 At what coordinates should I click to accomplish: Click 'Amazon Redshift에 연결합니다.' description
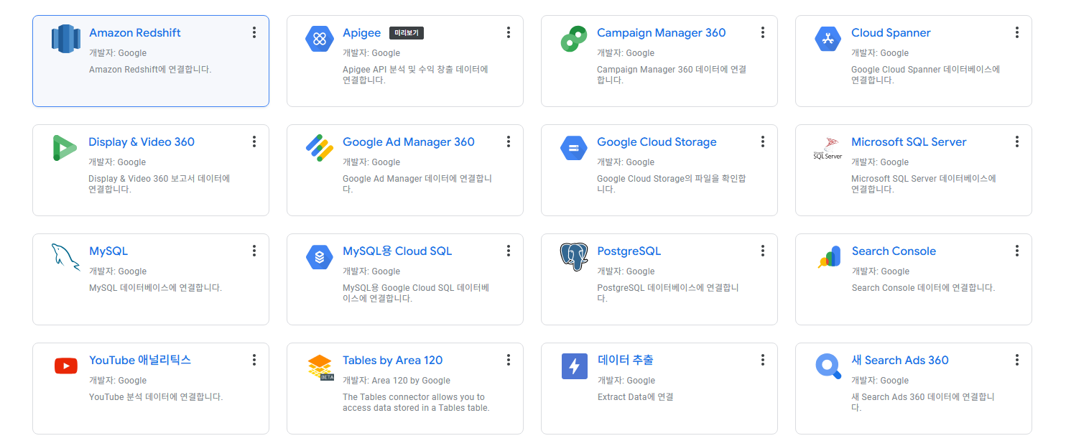pyautogui.click(x=150, y=70)
